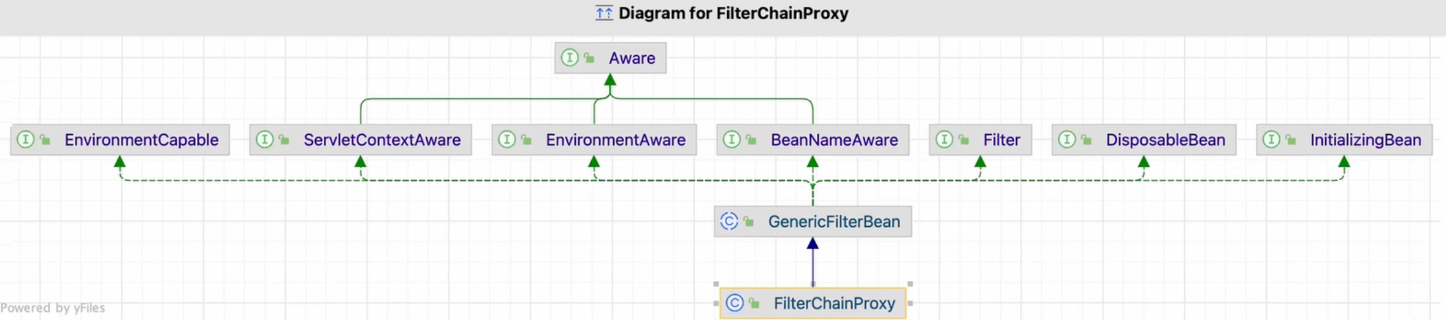
Task: Click the green lock icon on DisposableBean
Action: click(x=1086, y=140)
